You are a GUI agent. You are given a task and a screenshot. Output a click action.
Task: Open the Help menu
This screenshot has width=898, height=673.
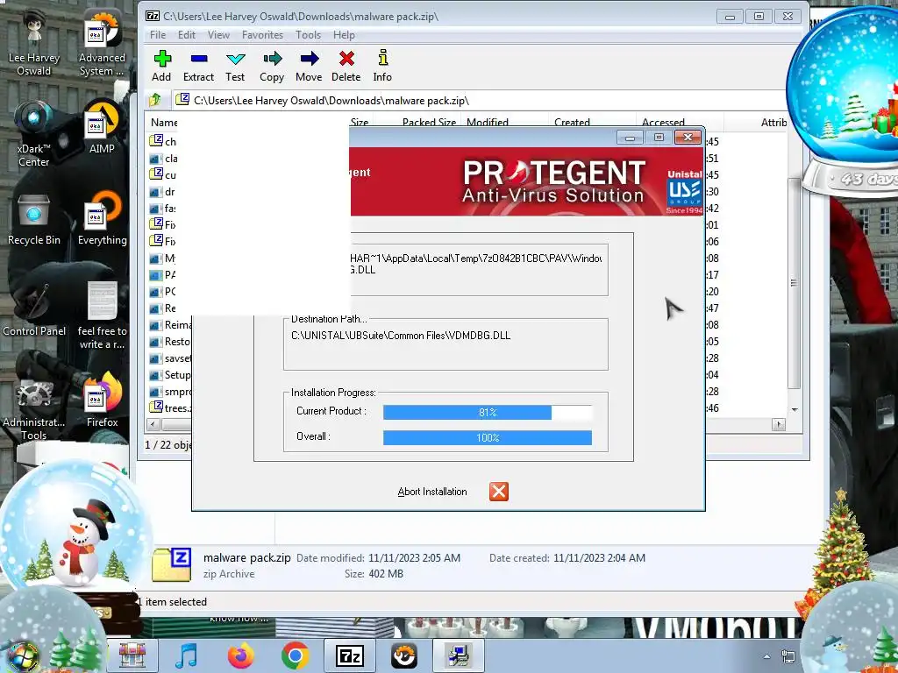[344, 35]
